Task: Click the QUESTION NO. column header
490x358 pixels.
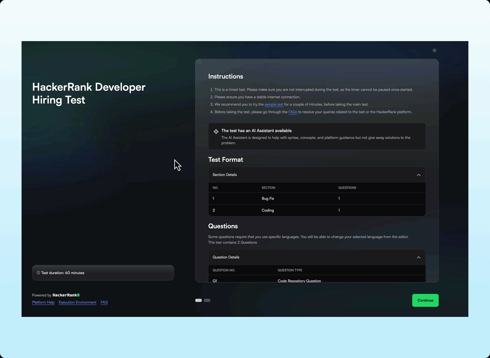Action: [x=223, y=270]
